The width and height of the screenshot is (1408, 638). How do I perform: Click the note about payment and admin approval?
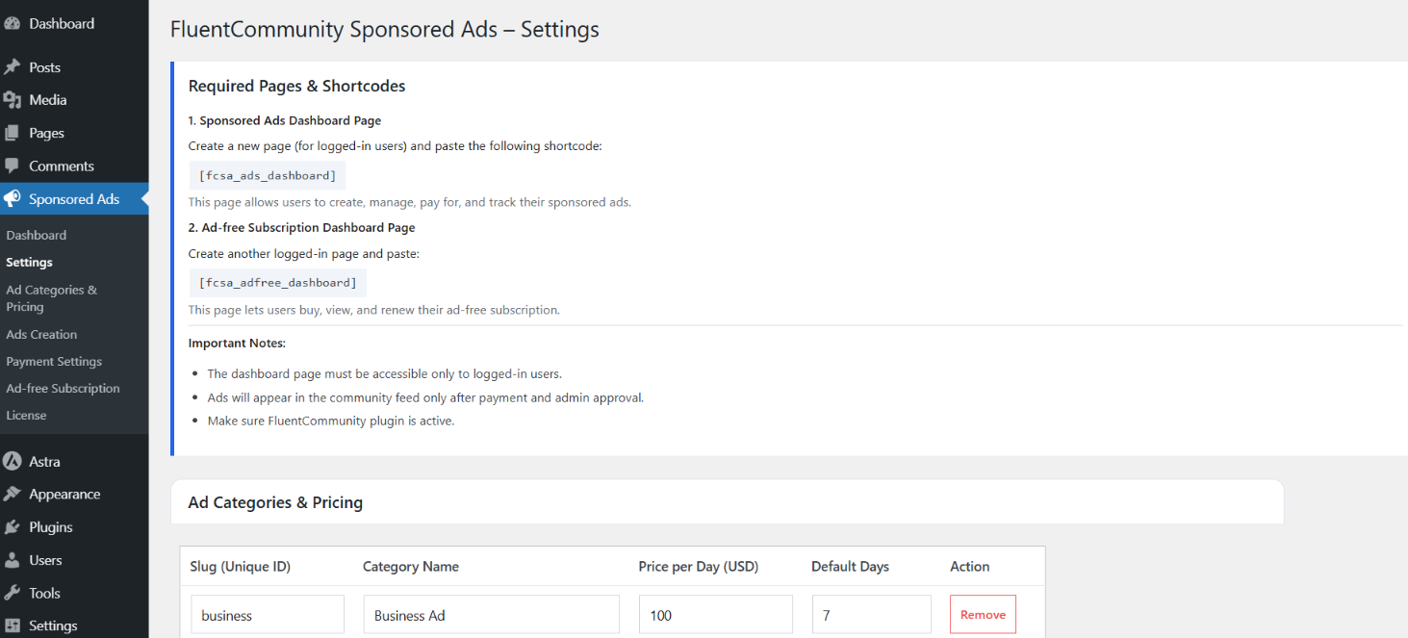(425, 397)
